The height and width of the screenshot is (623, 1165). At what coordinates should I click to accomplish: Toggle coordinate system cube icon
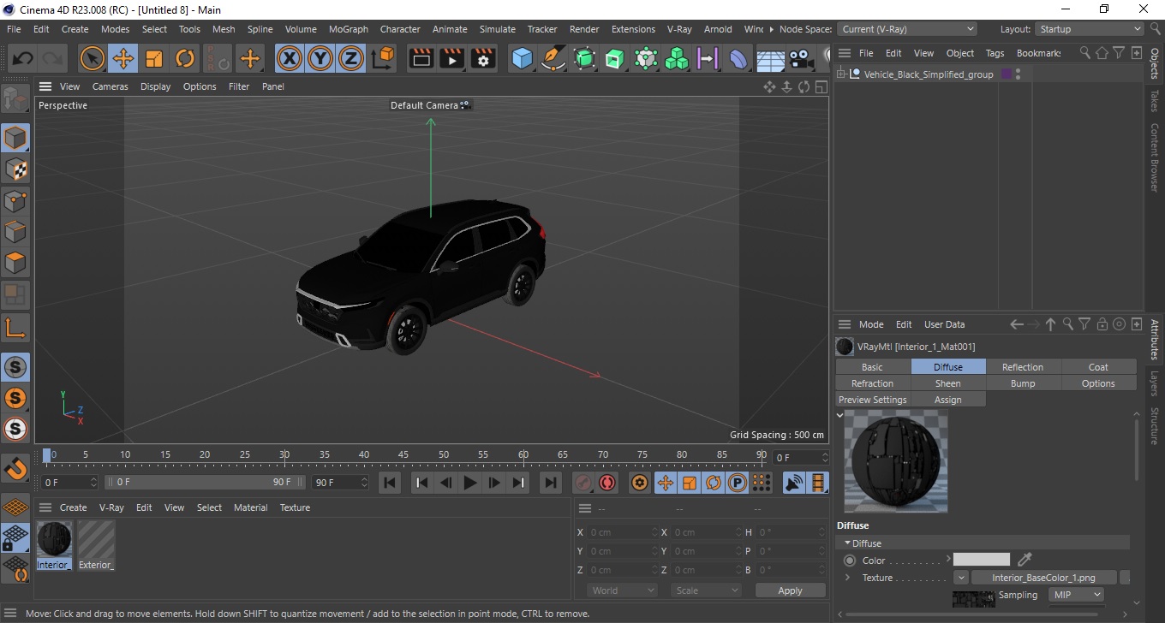[384, 59]
